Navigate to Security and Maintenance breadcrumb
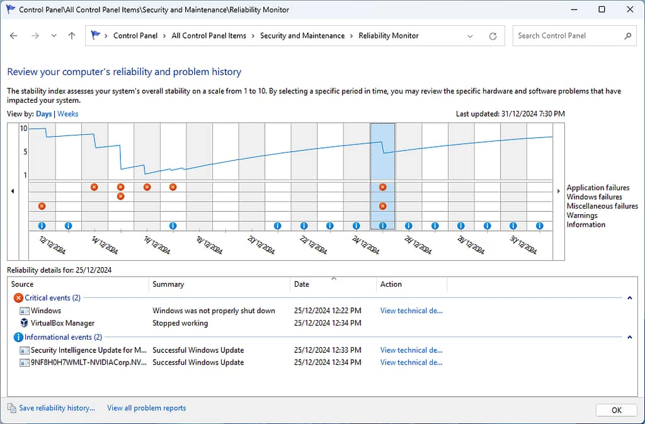Image resolution: width=645 pixels, height=424 pixels. tap(302, 35)
